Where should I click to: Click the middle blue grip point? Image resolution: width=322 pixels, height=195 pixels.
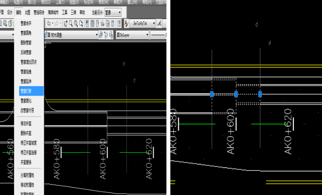point(236,95)
